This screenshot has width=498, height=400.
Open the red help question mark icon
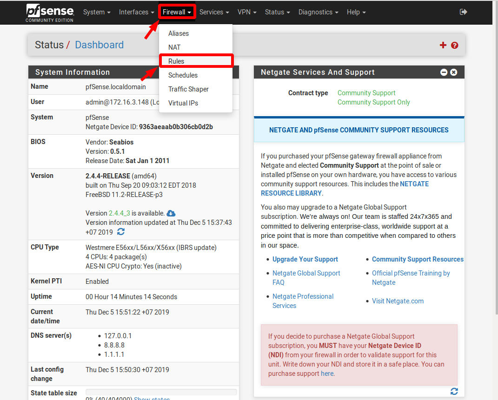pos(454,46)
